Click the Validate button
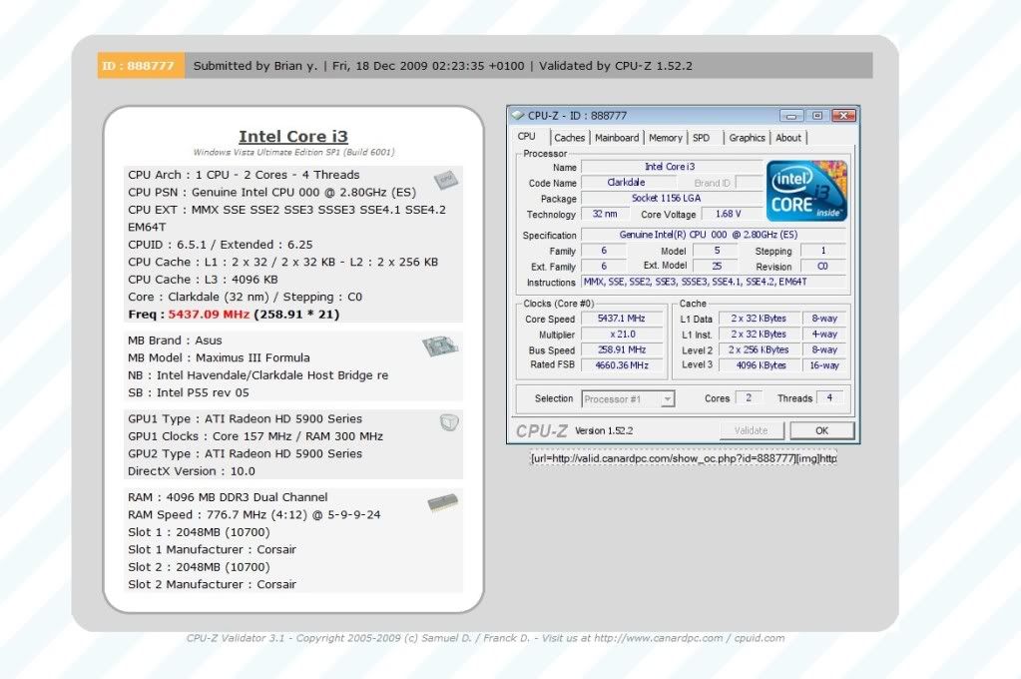Image resolution: width=1021 pixels, height=679 pixels. point(752,430)
